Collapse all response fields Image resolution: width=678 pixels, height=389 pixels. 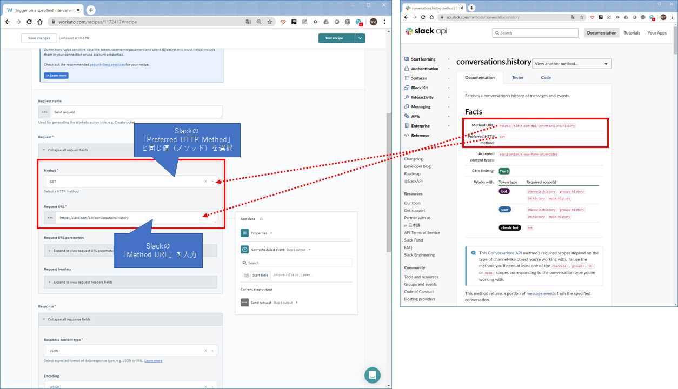(130, 319)
